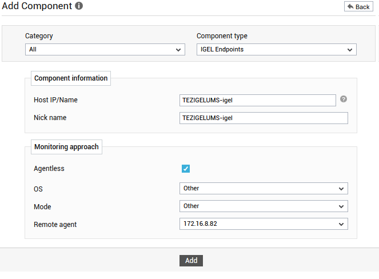Click the Mode dropdown chevron arrow
The height and width of the screenshot is (279, 379).
click(x=341, y=207)
